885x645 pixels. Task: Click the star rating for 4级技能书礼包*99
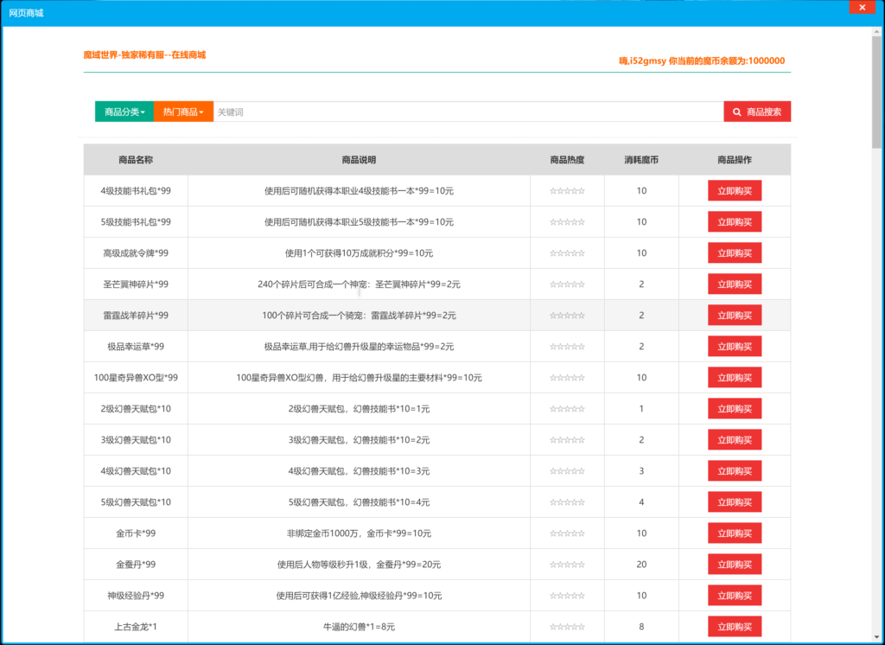567,191
